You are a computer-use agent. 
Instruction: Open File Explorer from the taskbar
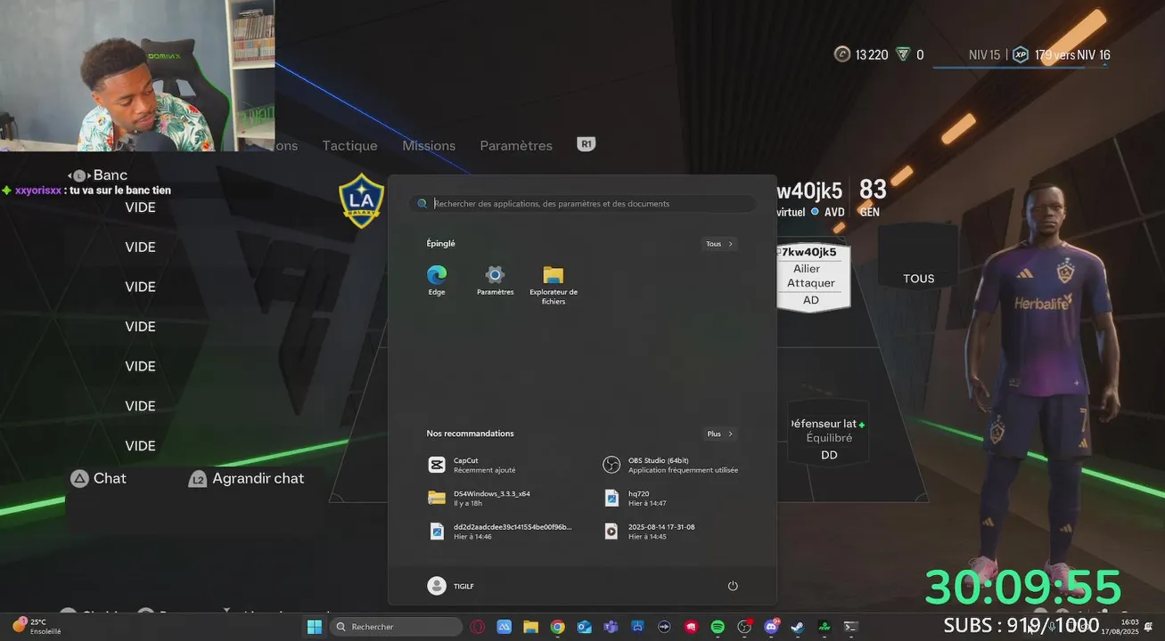530,627
